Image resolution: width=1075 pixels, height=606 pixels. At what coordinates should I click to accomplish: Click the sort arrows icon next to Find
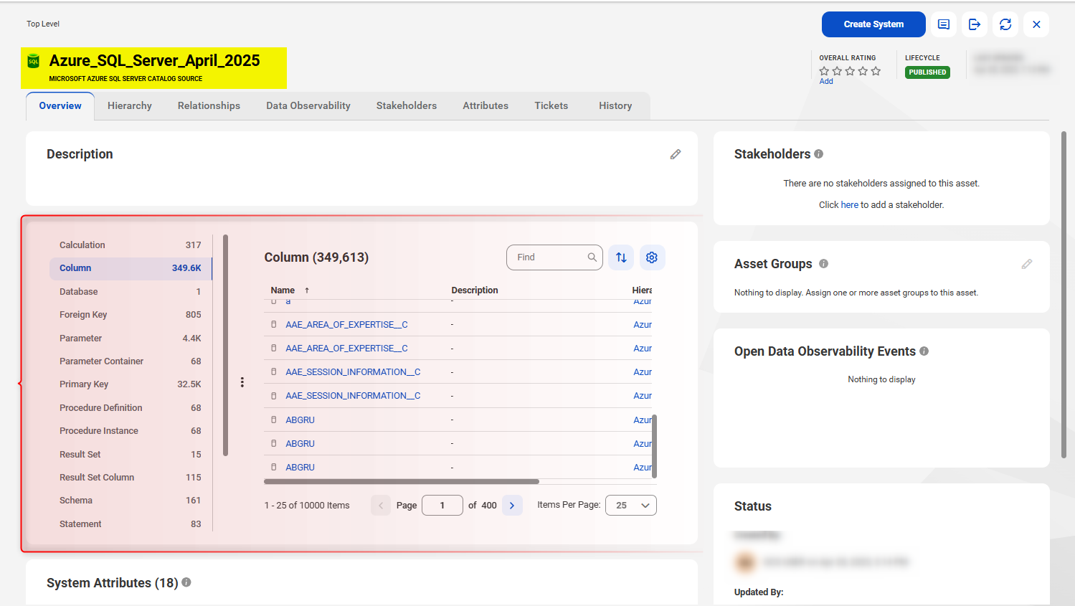pyautogui.click(x=621, y=257)
